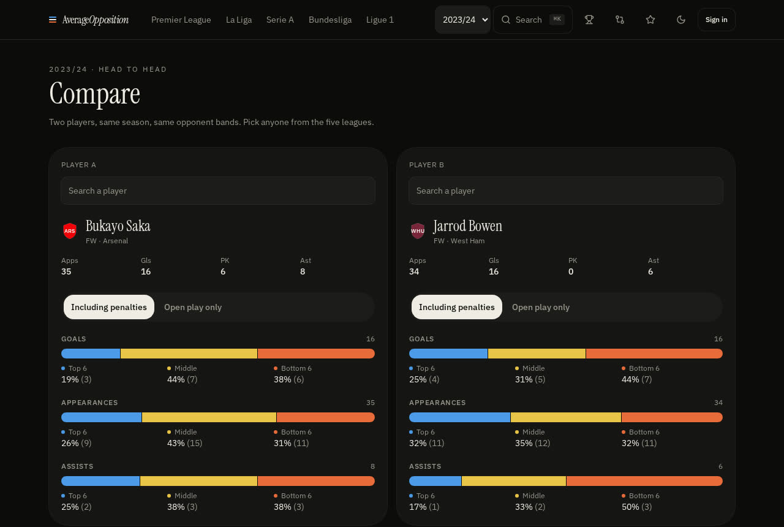The image size is (784, 527).
Task: Select Open play only for Jarrod Bowen
Action: (x=541, y=307)
